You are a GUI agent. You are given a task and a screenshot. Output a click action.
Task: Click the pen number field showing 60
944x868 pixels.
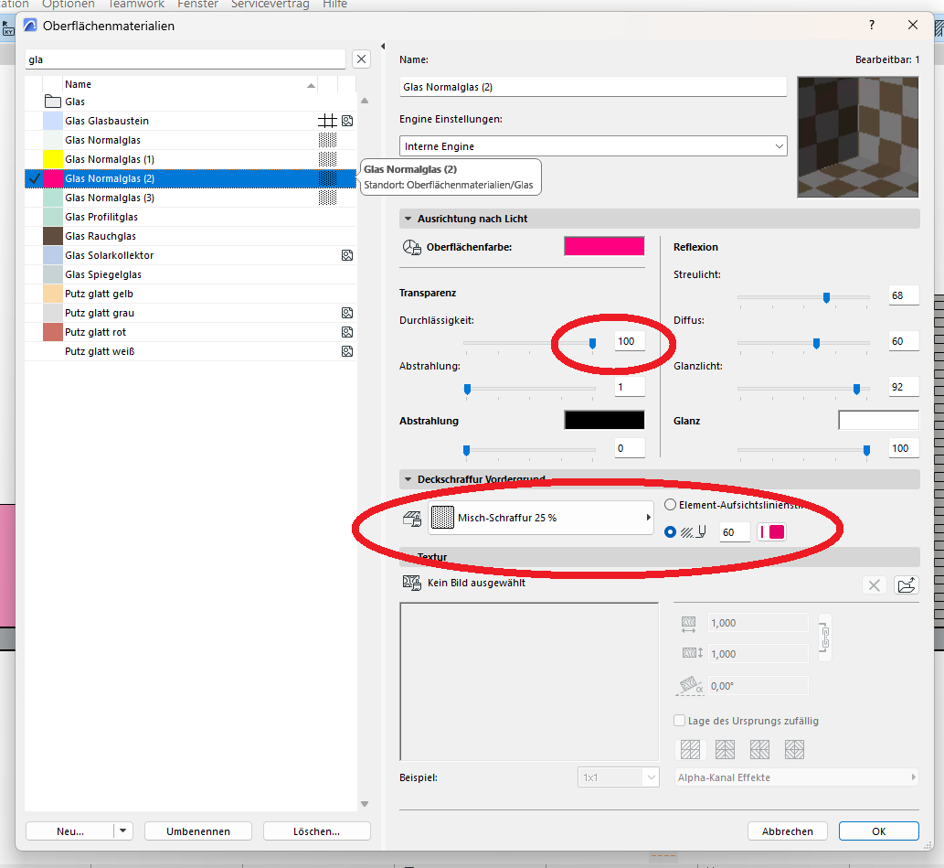735,532
